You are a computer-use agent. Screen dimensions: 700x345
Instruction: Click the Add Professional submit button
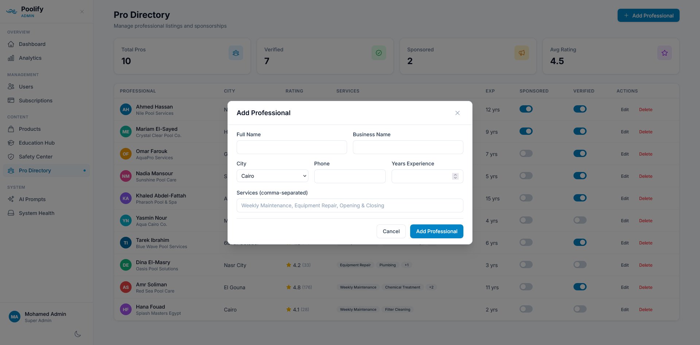tap(436, 231)
